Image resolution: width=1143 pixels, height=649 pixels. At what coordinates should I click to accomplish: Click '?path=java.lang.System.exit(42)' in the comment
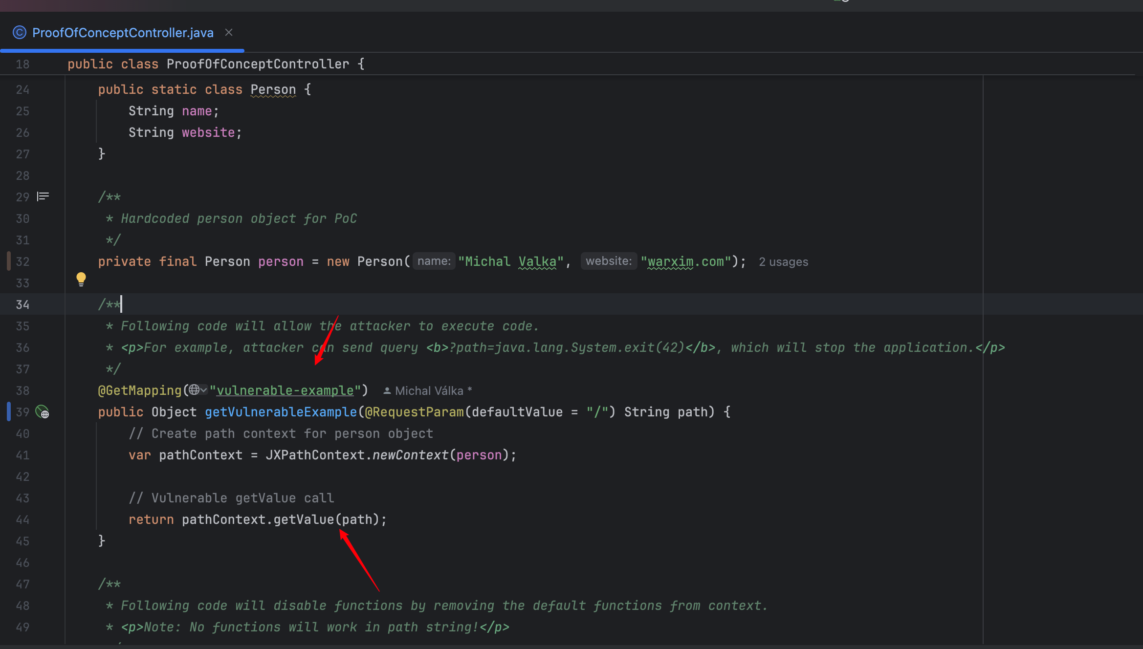pyautogui.click(x=567, y=347)
